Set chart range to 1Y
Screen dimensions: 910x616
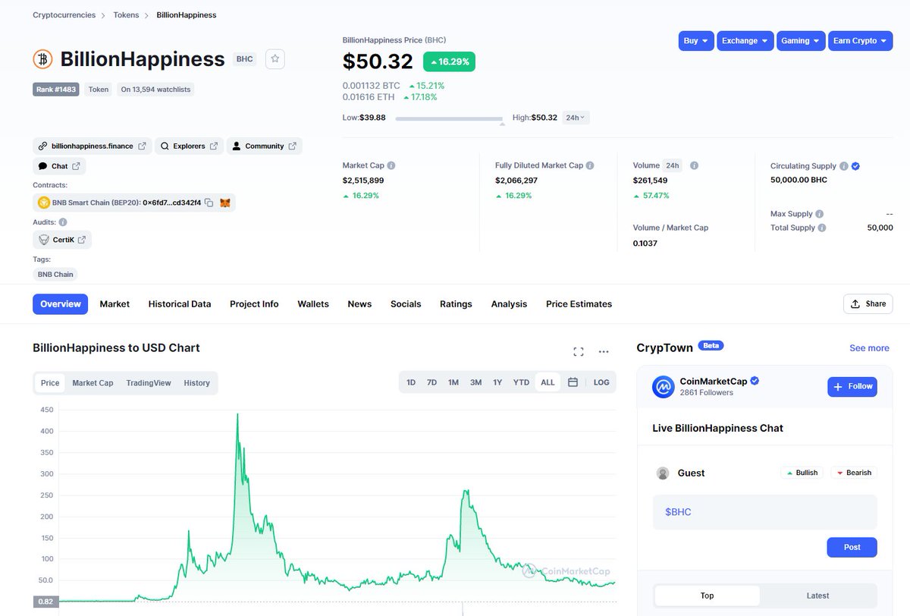tap(497, 382)
